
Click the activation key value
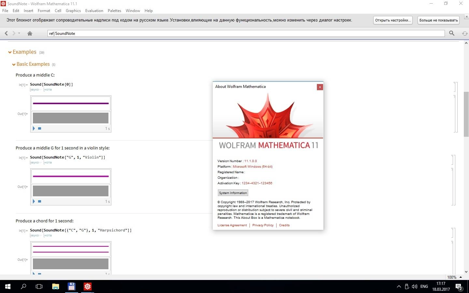click(257, 183)
